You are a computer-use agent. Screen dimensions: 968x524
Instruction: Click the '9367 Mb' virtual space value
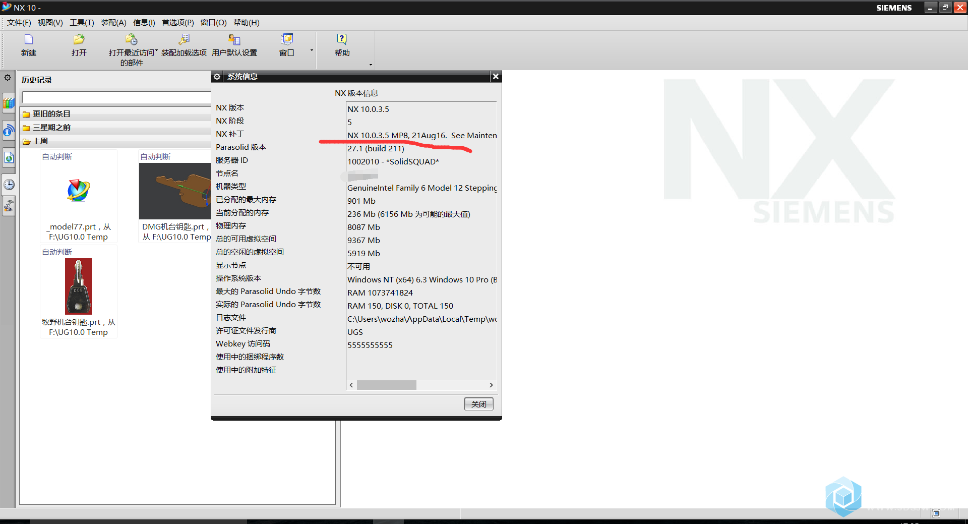pyautogui.click(x=364, y=241)
